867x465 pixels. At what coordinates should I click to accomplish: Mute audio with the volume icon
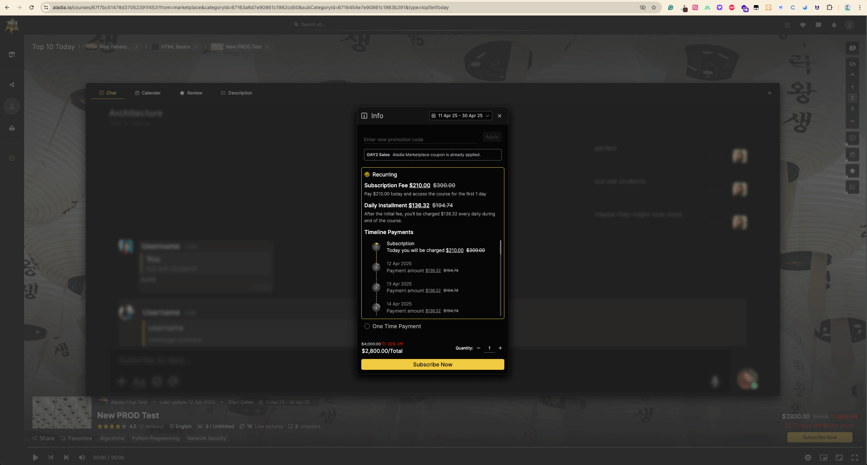pyautogui.click(x=82, y=457)
